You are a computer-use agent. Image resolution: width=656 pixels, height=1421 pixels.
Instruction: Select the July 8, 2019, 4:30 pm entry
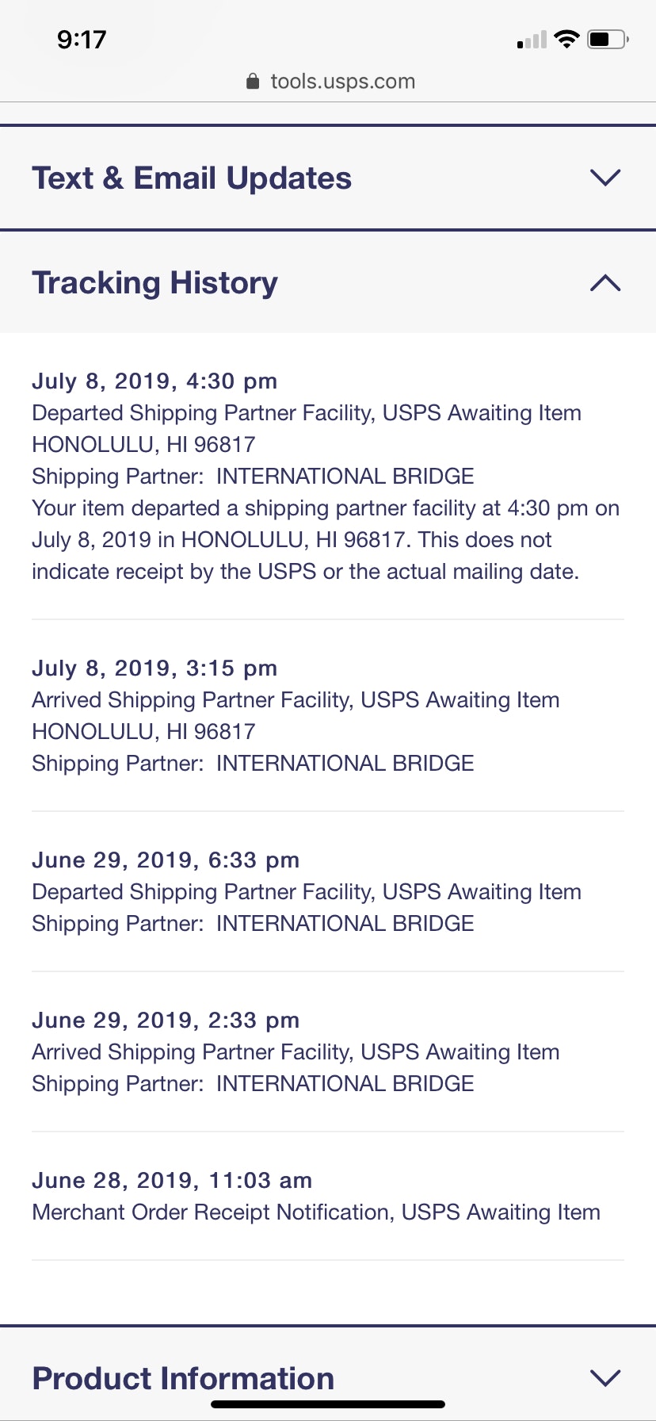pyautogui.click(x=154, y=381)
